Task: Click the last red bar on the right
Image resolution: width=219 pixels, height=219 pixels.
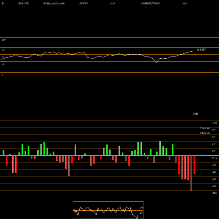Action: [194, 165]
